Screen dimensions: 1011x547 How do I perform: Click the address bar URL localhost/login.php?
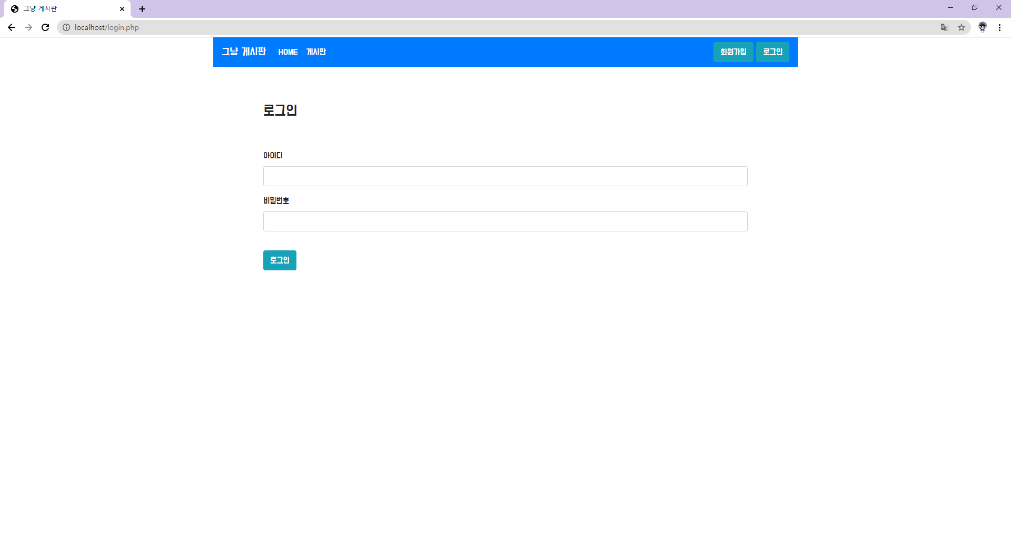point(107,27)
